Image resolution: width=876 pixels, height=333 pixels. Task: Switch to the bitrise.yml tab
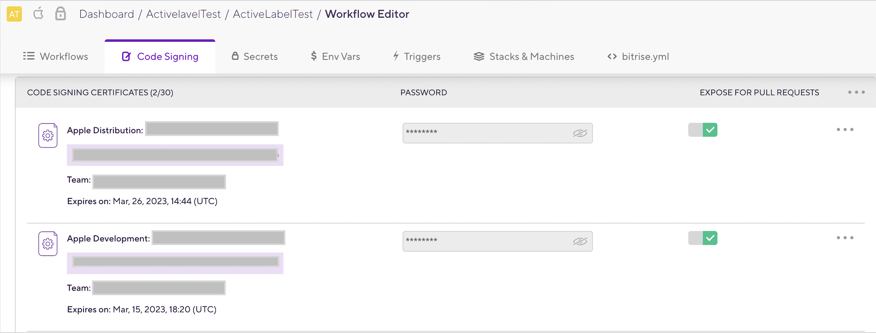pyautogui.click(x=638, y=56)
